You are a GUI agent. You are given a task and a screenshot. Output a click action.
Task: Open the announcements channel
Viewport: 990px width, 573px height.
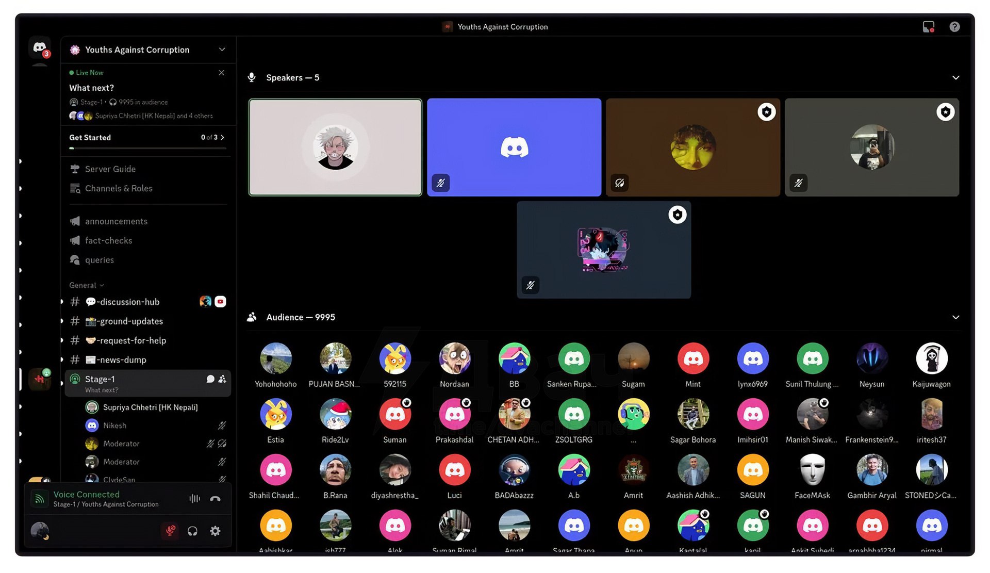[116, 221]
